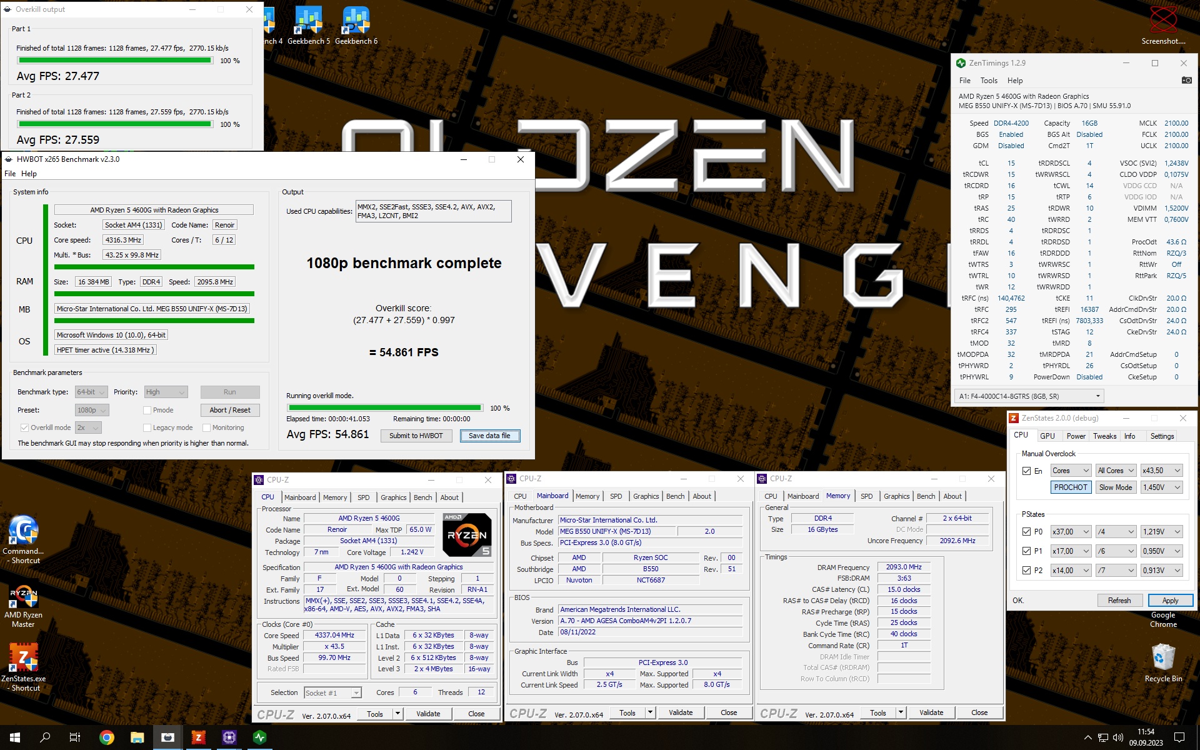Screen dimensions: 1200x750
Task: Launch the ZenStates.exe shortcut on desktop
Action: [23, 667]
